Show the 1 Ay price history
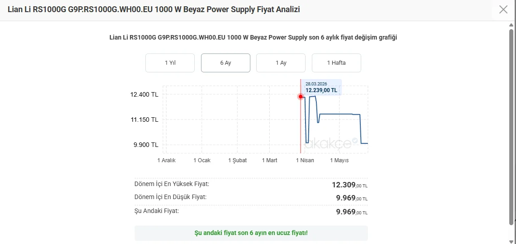 (x=281, y=63)
